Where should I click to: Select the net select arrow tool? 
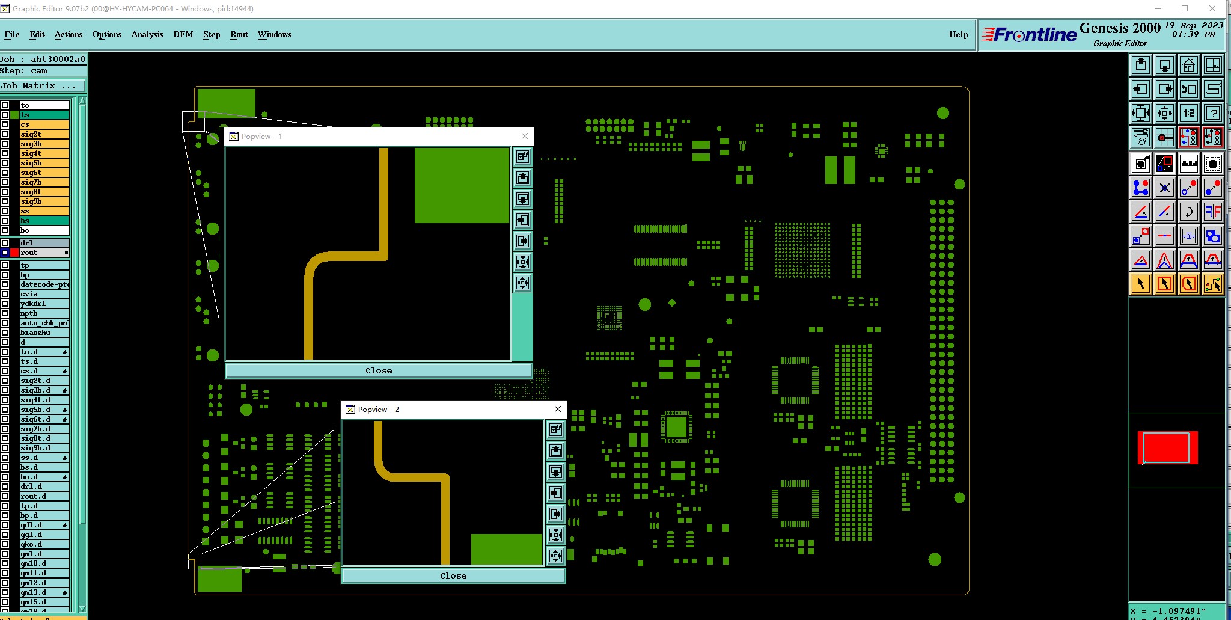(x=1213, y=284)
